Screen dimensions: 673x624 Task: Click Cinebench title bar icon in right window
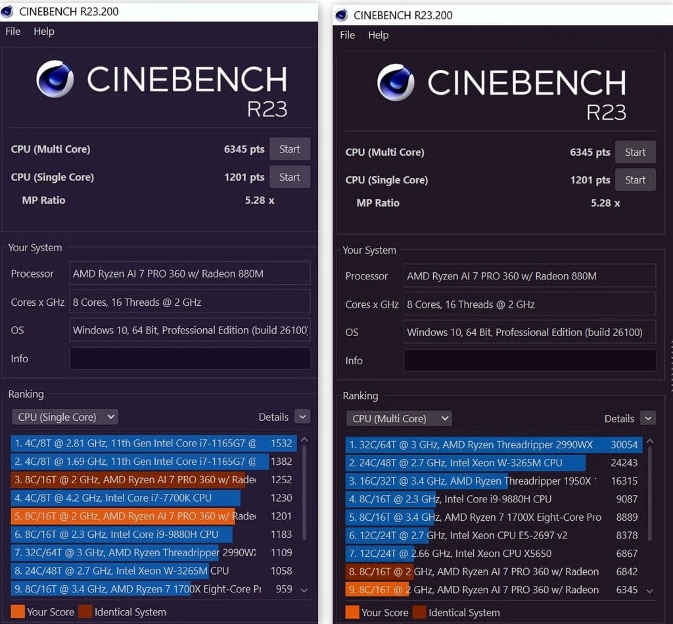(x=341, y=16)
